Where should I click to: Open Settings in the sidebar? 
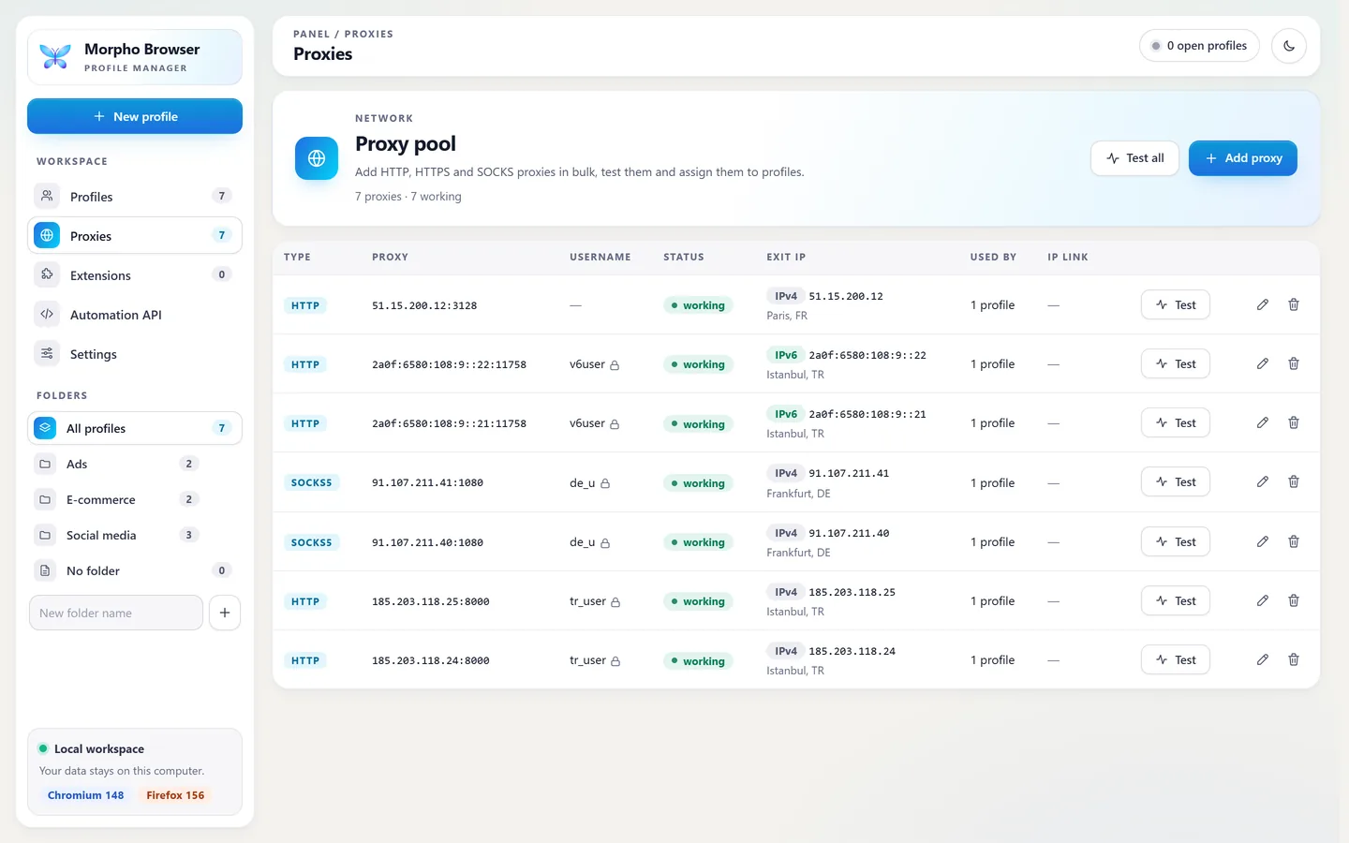[135, 353]
